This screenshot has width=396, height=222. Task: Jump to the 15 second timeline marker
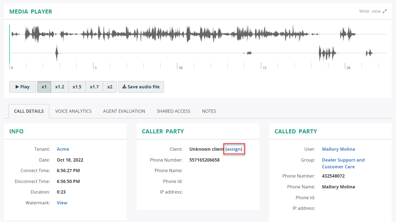point(264,68)
